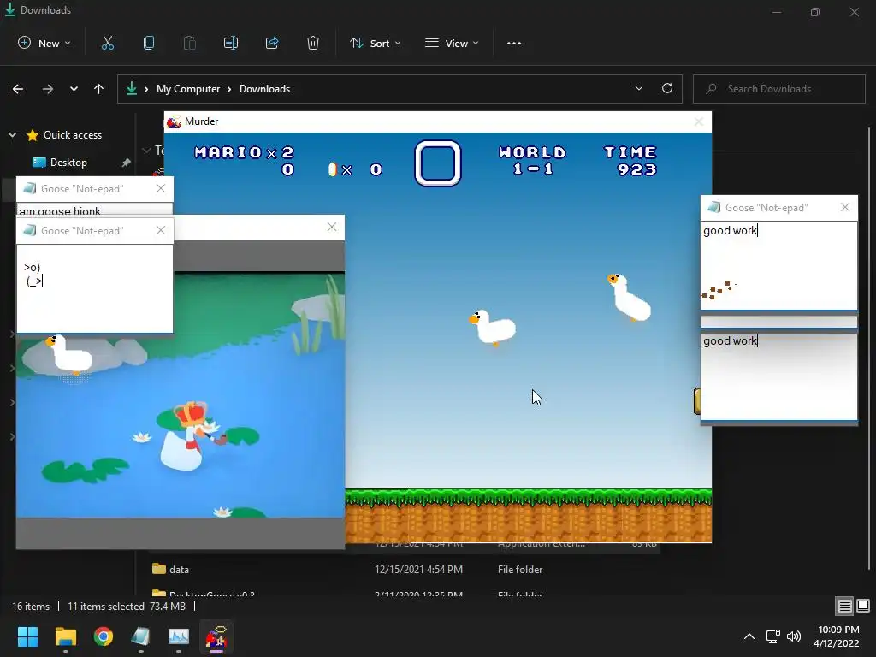Click the goose near right Not-epad
The width and height of the screenshot is (876, 657).
(629, 298)
